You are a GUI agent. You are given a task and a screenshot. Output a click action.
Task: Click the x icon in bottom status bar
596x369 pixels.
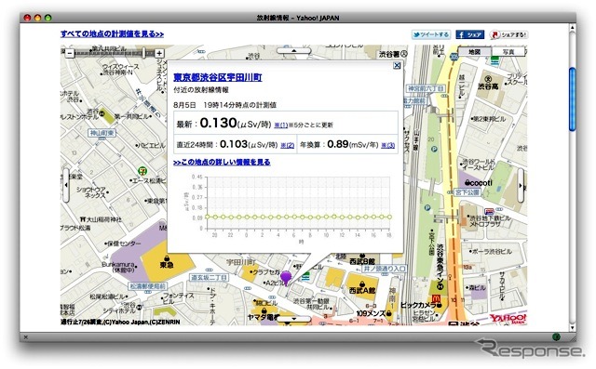26,336
